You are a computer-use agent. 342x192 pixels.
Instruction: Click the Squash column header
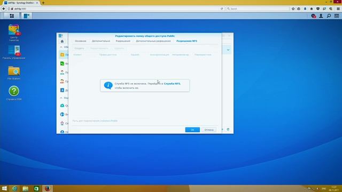tap(135, 54)
